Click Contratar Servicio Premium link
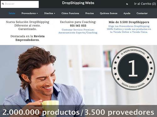Viewport: 157px width, 117px height. [x=78, y=31]
